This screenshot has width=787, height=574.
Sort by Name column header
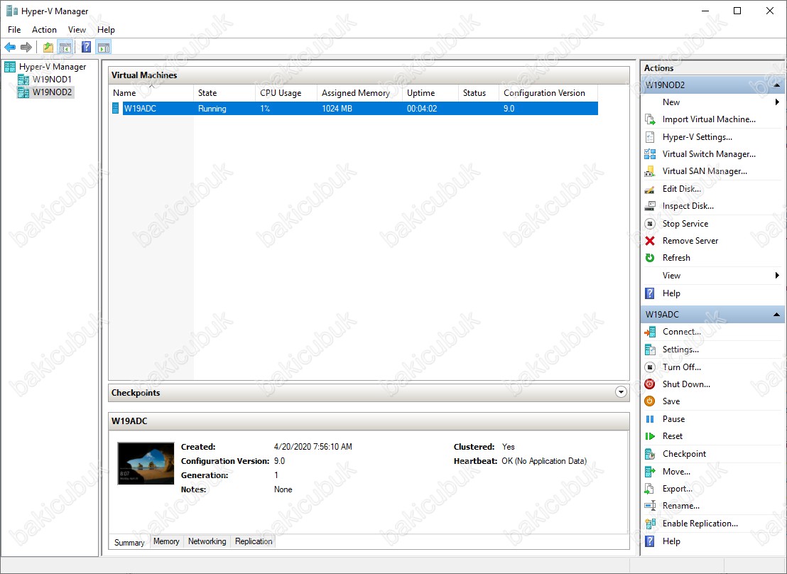[x=151, y=93]
